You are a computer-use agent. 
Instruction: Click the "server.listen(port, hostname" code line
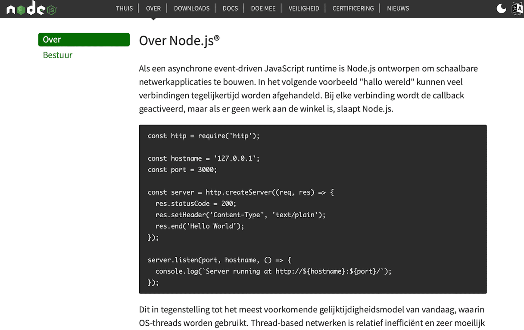219,260
